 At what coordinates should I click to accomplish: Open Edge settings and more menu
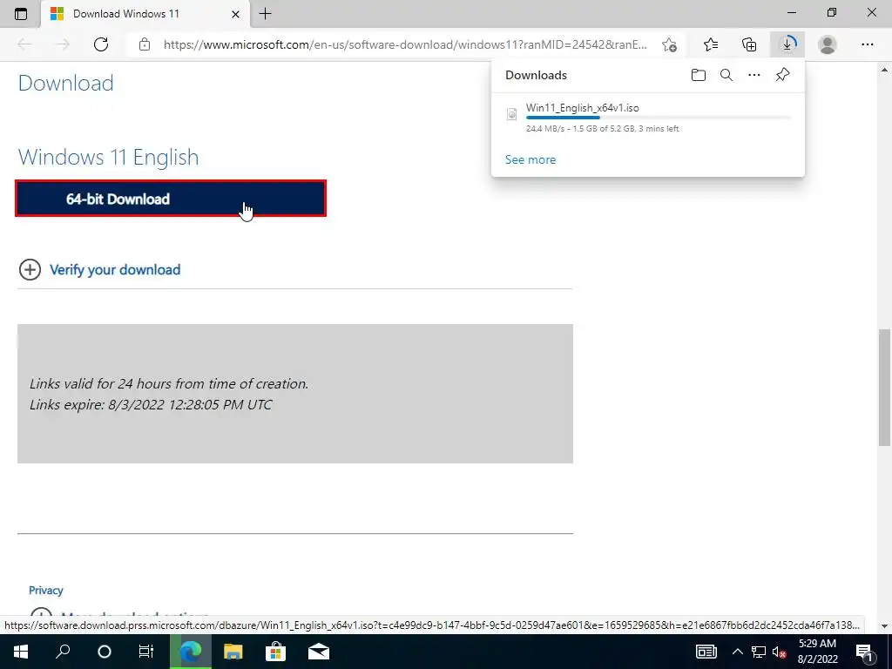tap(867, 44)
